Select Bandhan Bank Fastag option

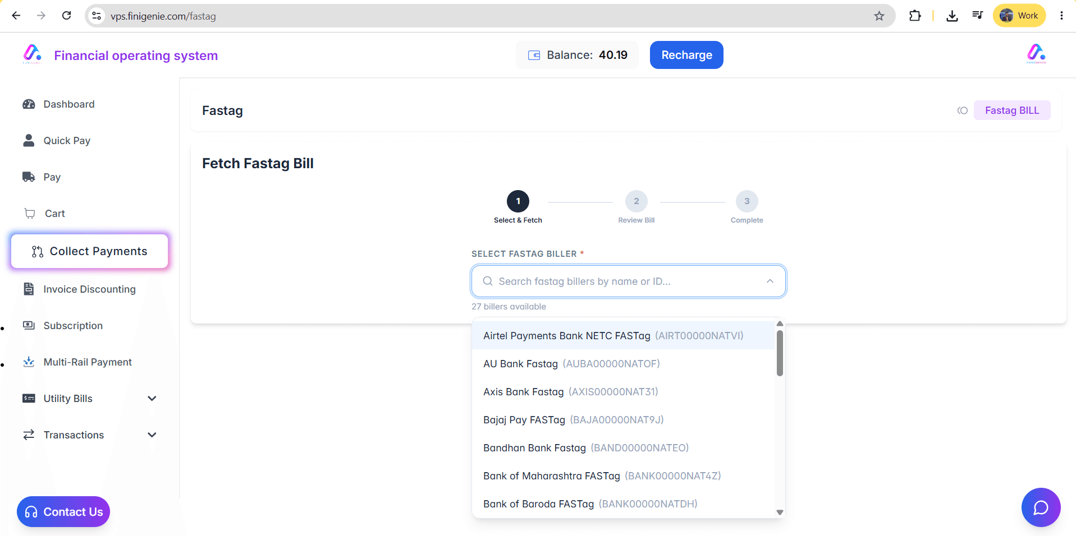click(x=624, y=448)
